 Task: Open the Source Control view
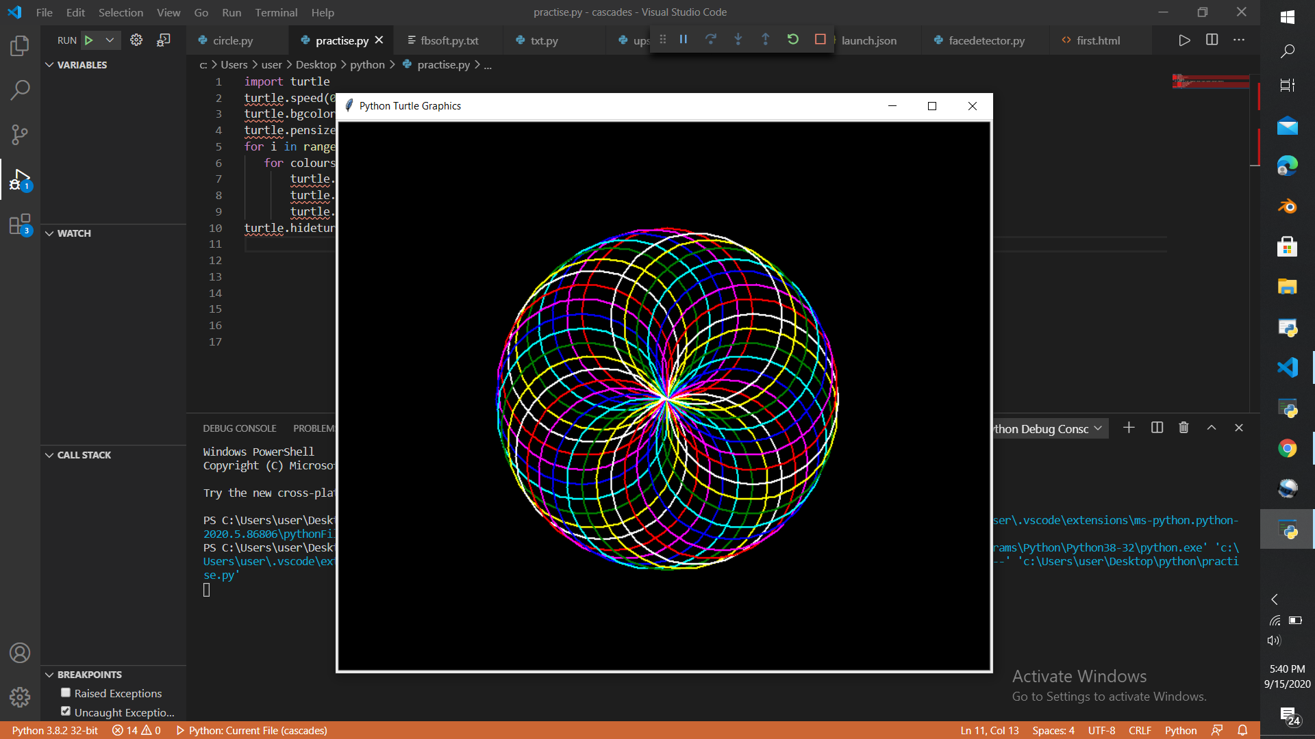20,134
